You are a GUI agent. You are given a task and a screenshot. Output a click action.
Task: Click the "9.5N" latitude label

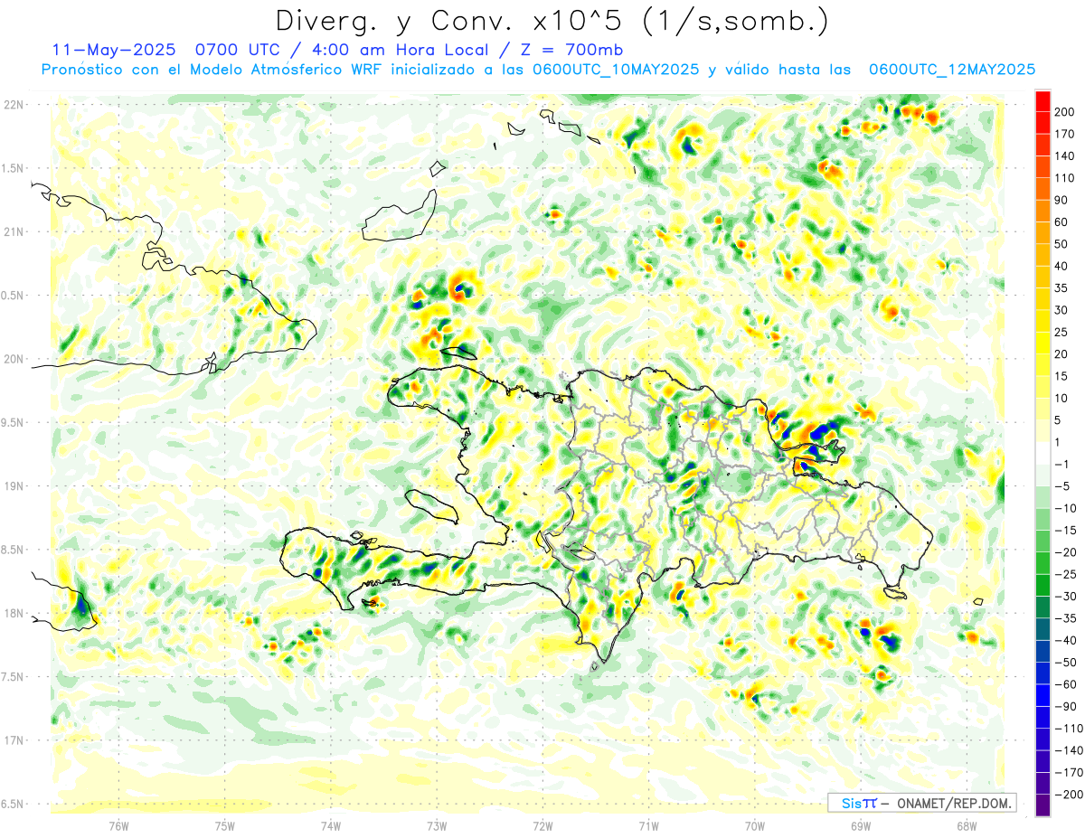[14, 423]
